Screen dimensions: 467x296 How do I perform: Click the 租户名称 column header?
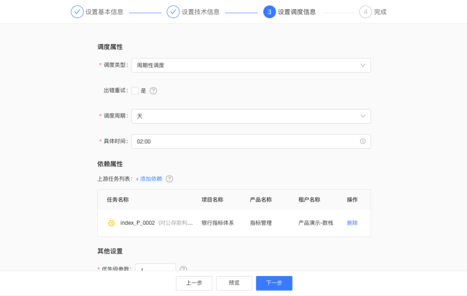[x=309, y=199]
